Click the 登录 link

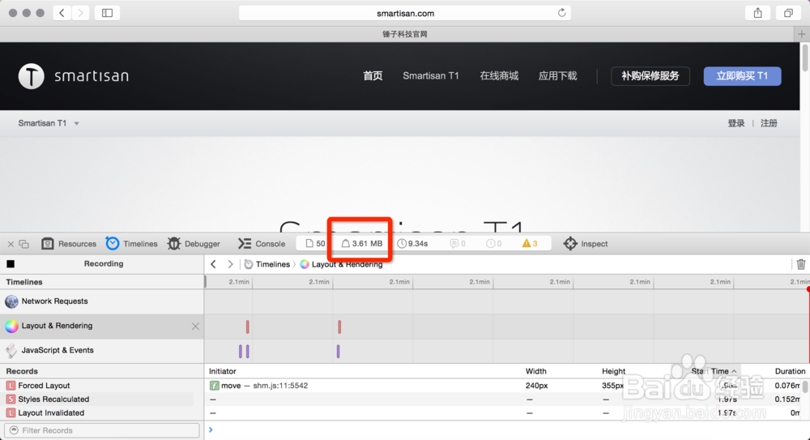click(x=736, y=123)
